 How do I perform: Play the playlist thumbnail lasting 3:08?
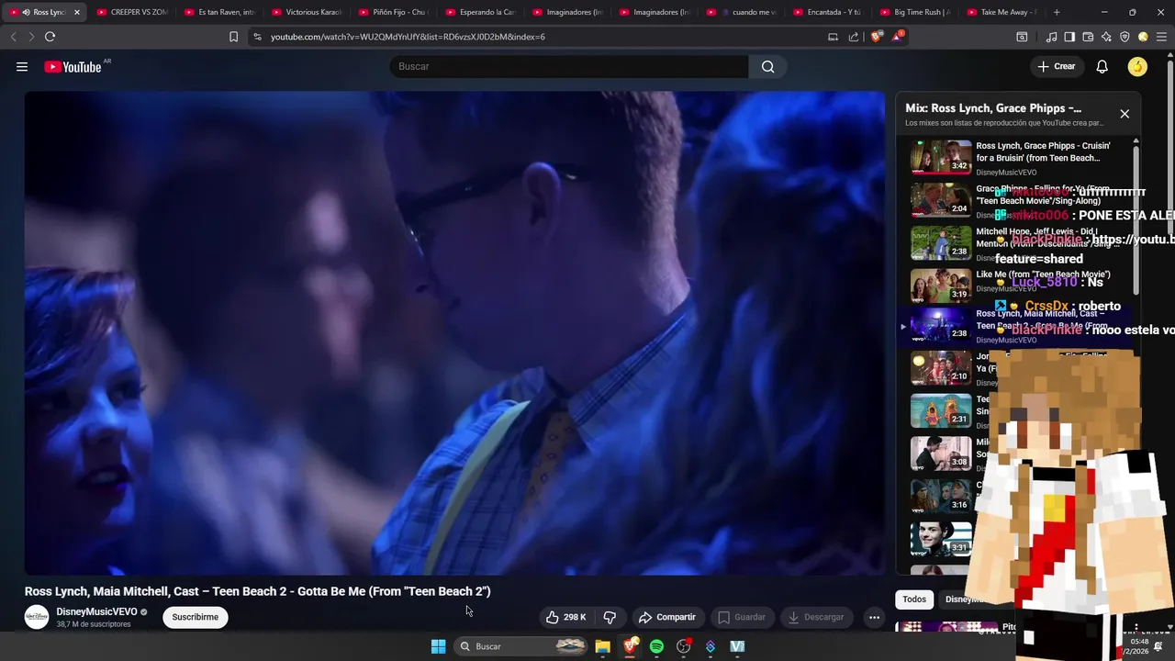(x=941, y=454)
